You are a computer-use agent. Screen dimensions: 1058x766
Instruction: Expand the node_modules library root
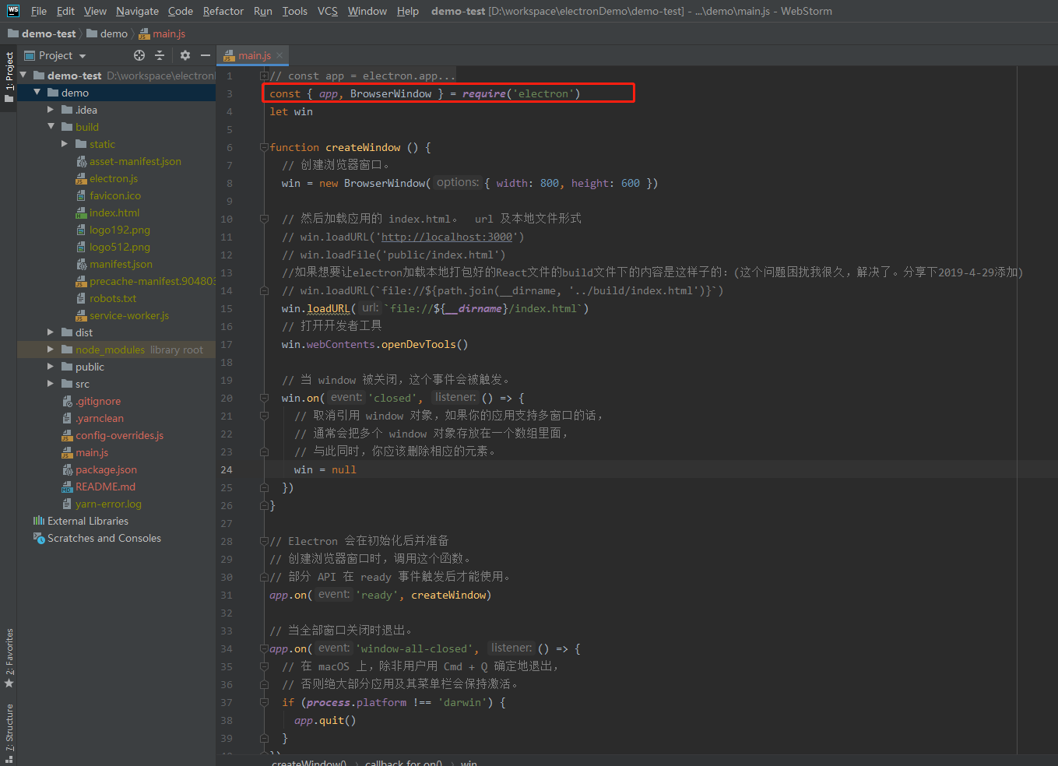point(51,350)
